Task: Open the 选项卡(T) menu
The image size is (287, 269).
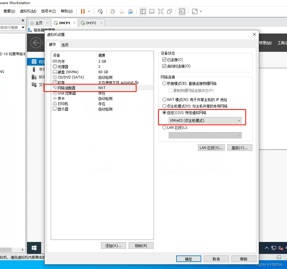Action: click(48, 11)
